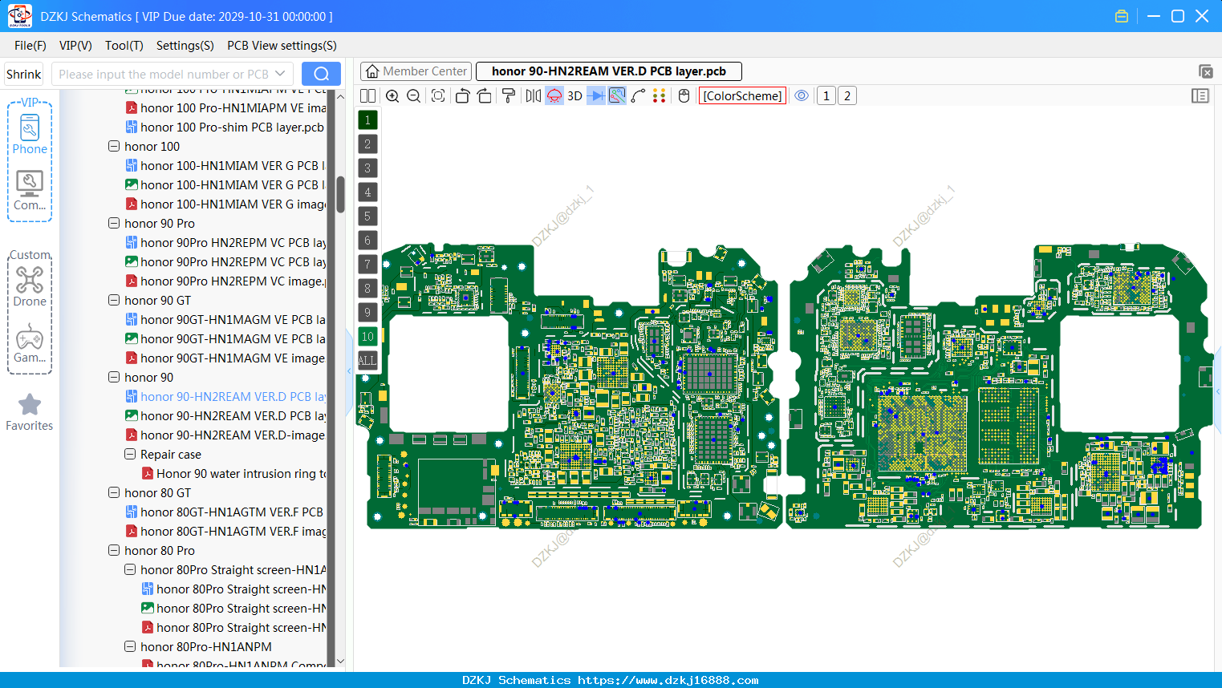Show PCB layer 8
Screen dimensions: 1222x688
pyautogui.click(x=367, y=289)
